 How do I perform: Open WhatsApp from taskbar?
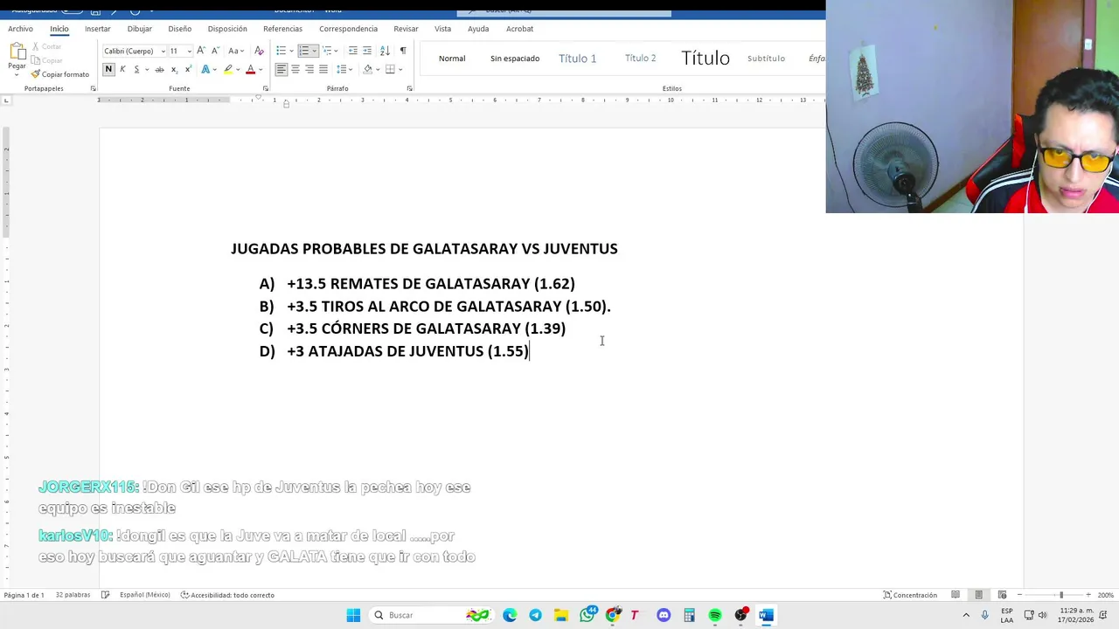(x=587, y=615)
